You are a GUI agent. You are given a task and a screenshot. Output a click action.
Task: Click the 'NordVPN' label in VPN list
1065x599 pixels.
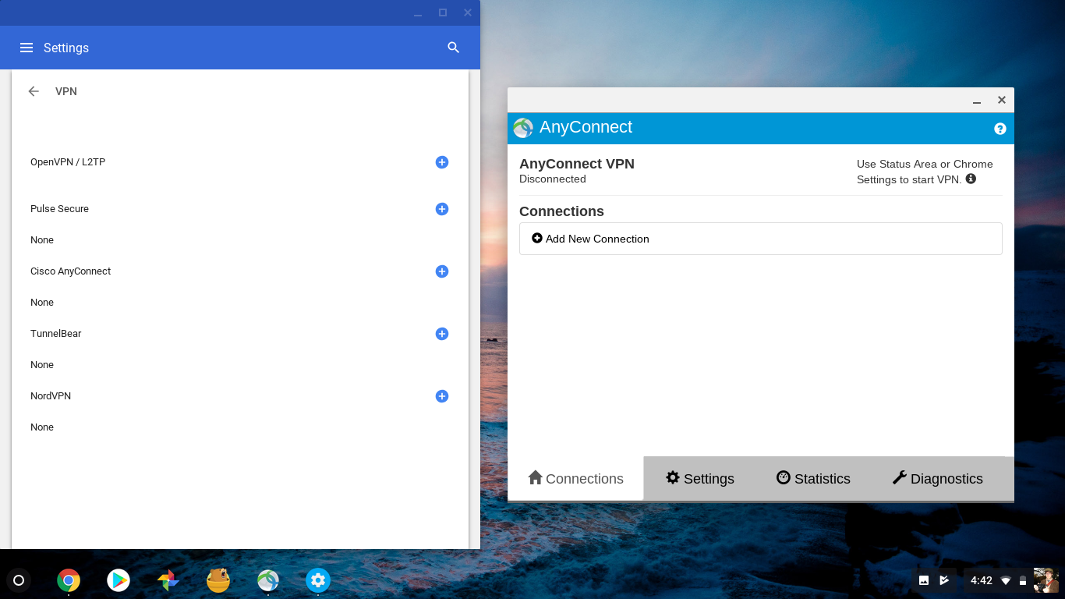(51, 396)
